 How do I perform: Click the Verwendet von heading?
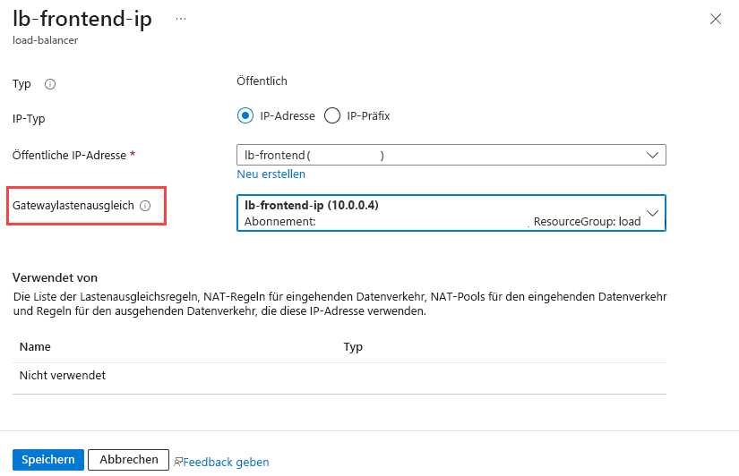56,277
